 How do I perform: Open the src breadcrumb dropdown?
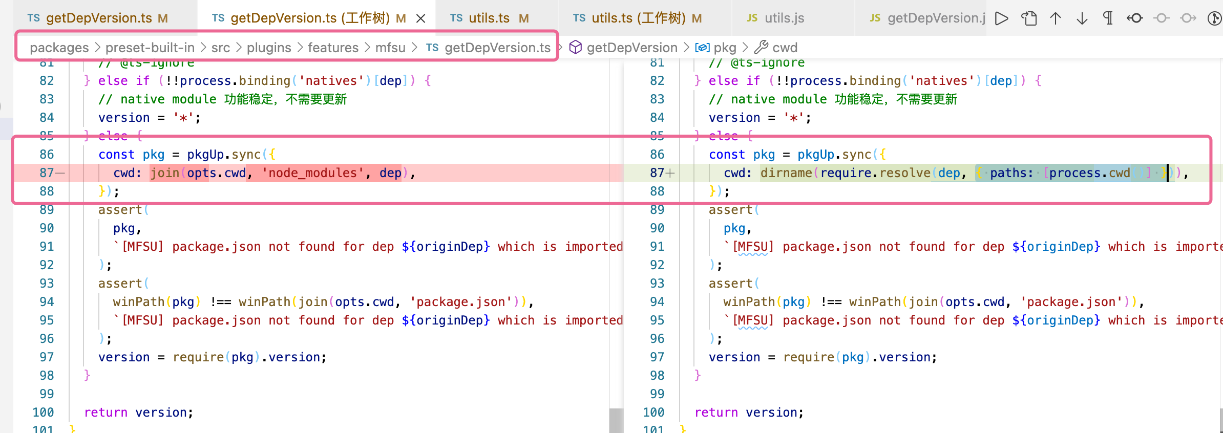221,48
